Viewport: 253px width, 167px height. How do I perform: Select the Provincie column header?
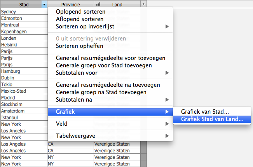(70, 5)
